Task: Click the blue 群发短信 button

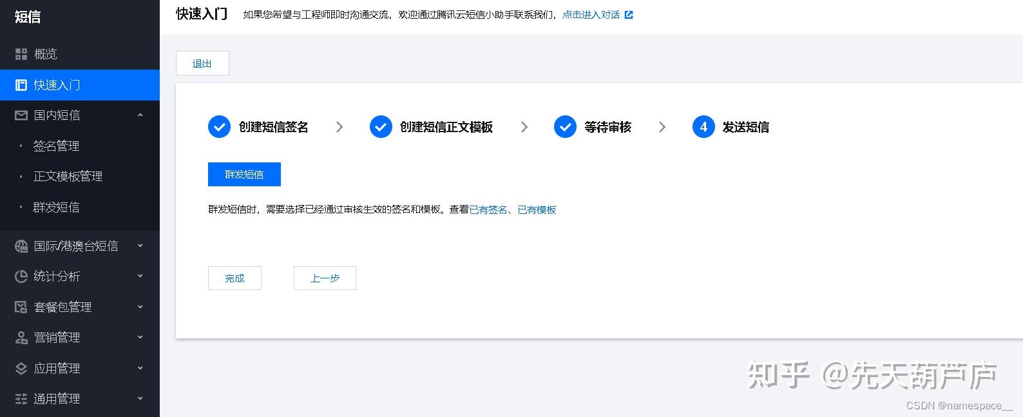Action: 244,174
